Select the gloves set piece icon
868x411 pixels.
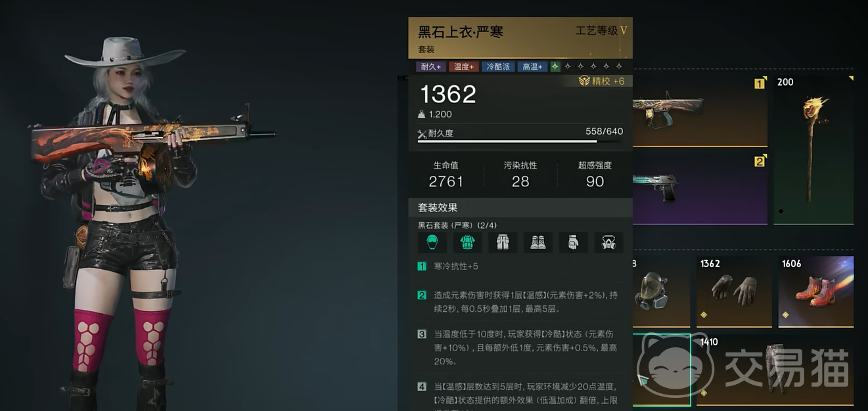click(573, 242)
